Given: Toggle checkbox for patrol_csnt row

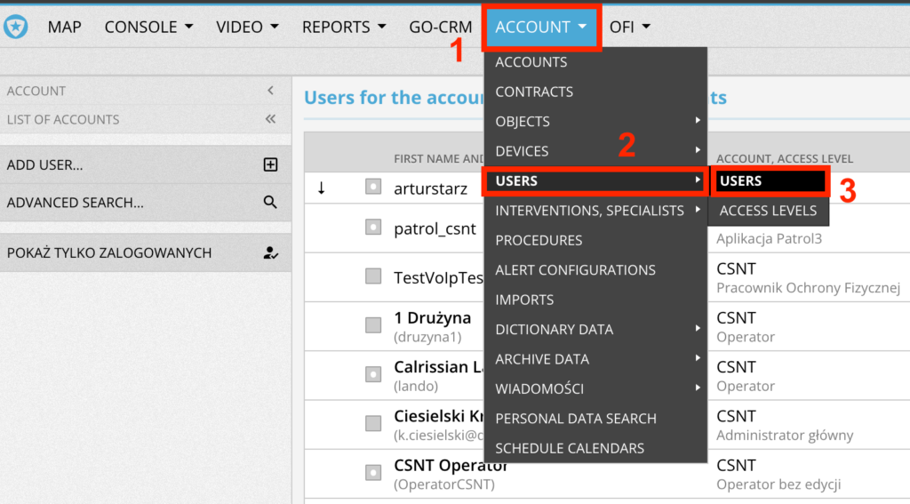Looking at the screenshot, I should pos(373,228).
